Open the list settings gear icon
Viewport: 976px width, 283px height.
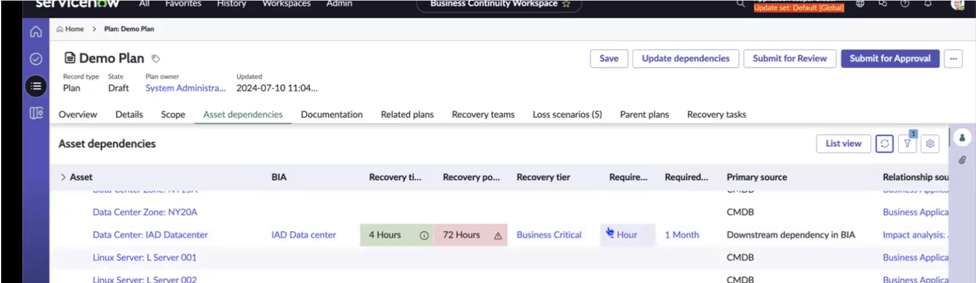point(930,144)
